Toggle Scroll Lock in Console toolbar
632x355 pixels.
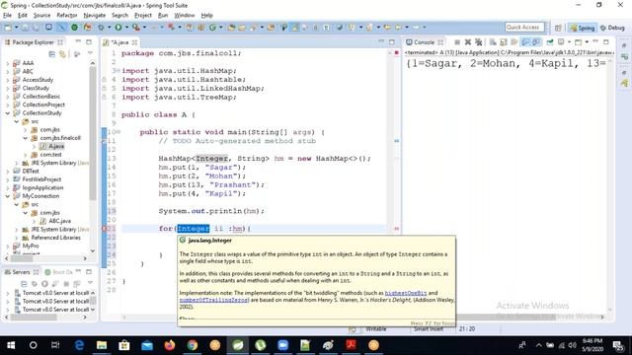504,41
